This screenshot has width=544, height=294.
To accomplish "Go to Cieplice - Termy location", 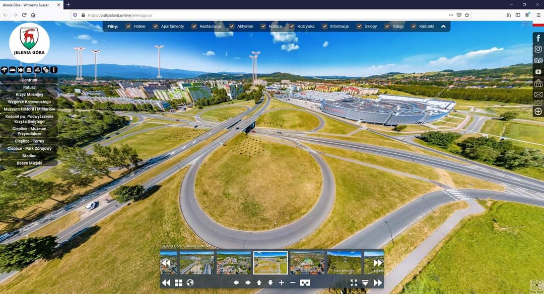I will tap(29, 141).
